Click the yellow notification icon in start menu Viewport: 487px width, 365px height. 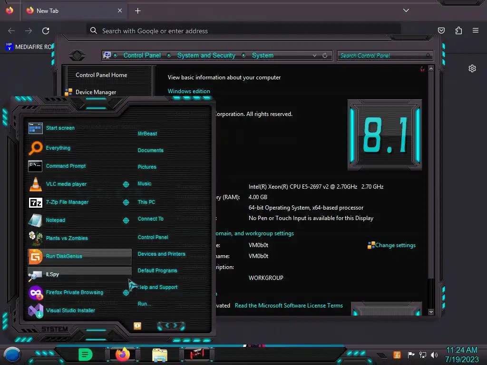pyautogui.click(x=137, y=326)
